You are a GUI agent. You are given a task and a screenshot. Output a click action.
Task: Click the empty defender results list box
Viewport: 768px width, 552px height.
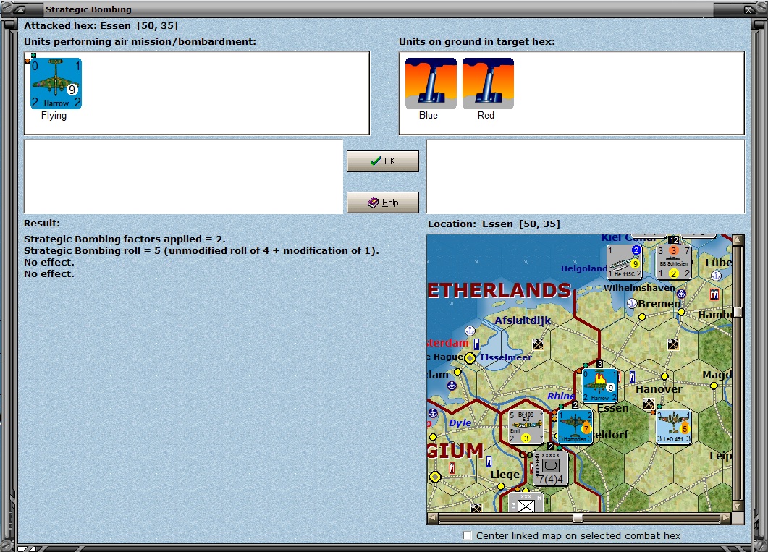(x=586, y=177)
